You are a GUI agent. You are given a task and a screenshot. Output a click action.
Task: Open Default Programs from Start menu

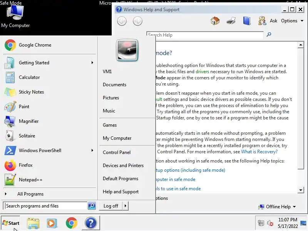coord(121,179)
